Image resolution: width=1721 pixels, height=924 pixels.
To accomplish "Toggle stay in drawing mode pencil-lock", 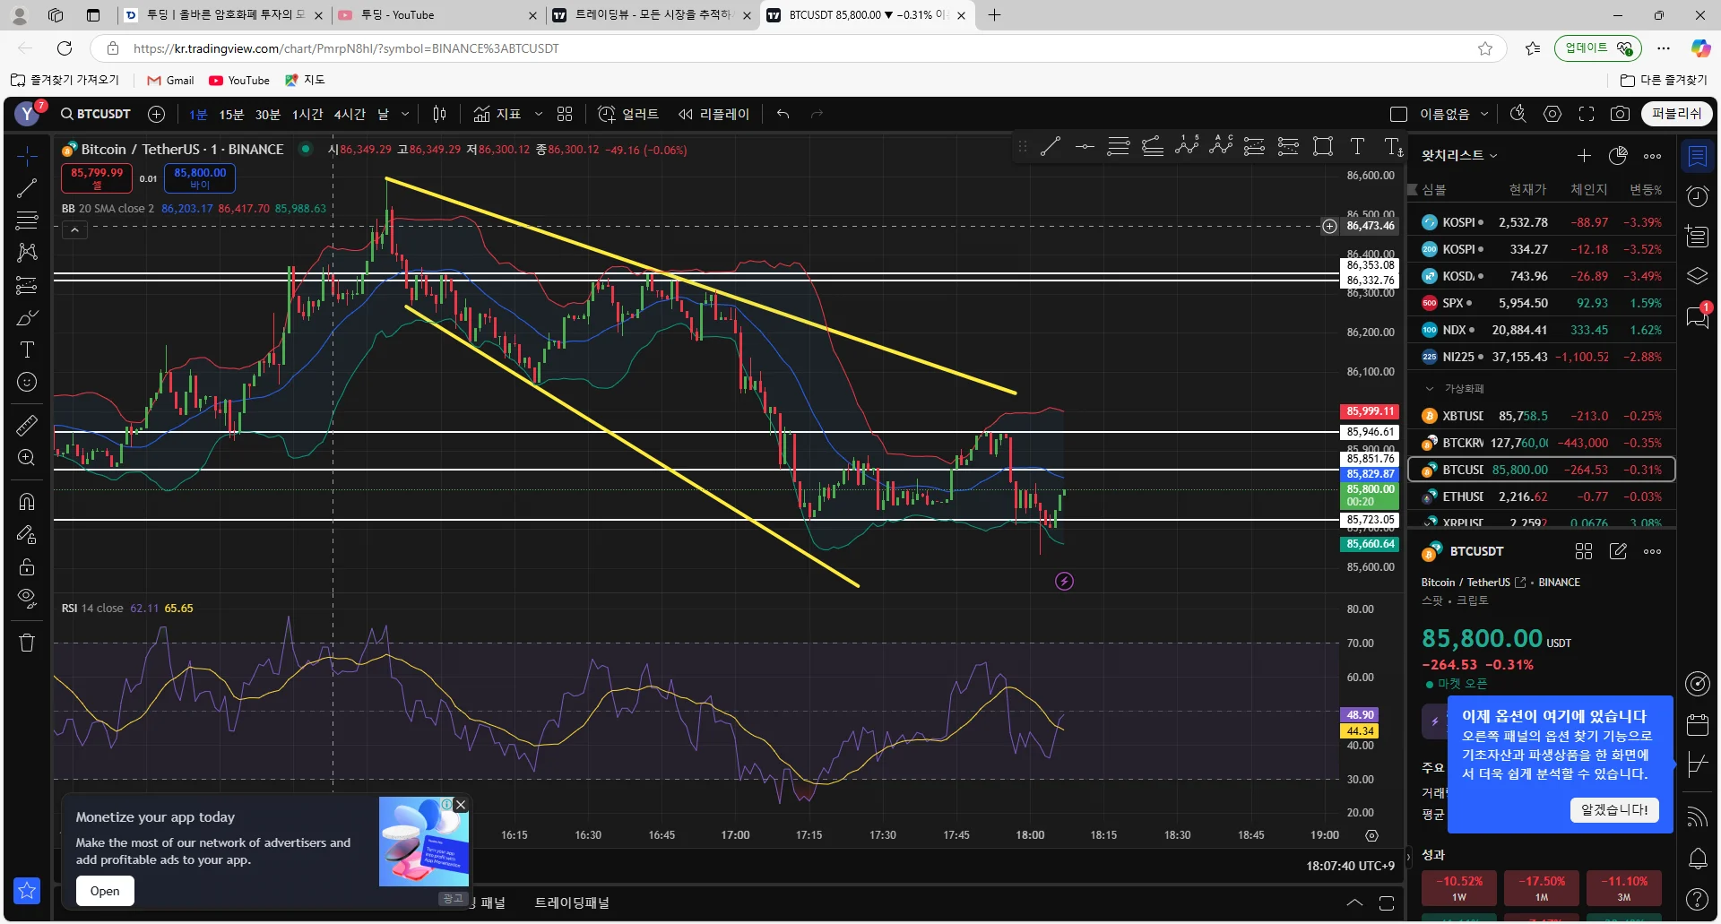I will 27,535.
